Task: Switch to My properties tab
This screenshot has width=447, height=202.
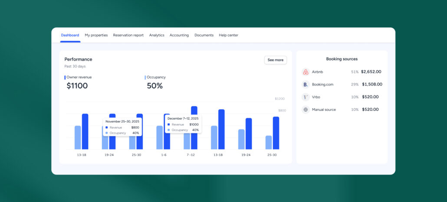Action: [96, 35]
